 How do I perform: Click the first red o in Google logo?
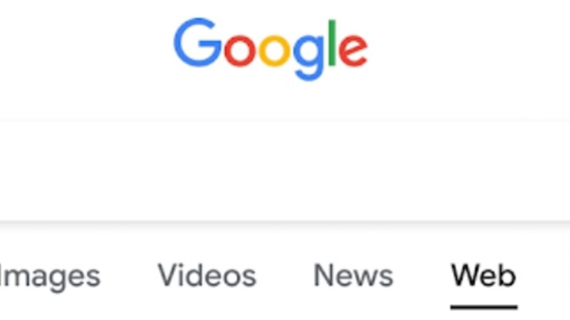[239, 50]
